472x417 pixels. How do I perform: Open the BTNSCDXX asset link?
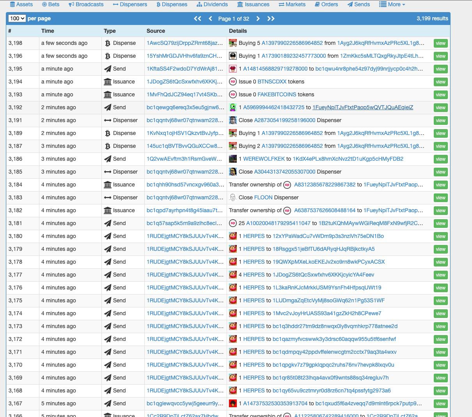pyautogui.click(x=272, y=82)
